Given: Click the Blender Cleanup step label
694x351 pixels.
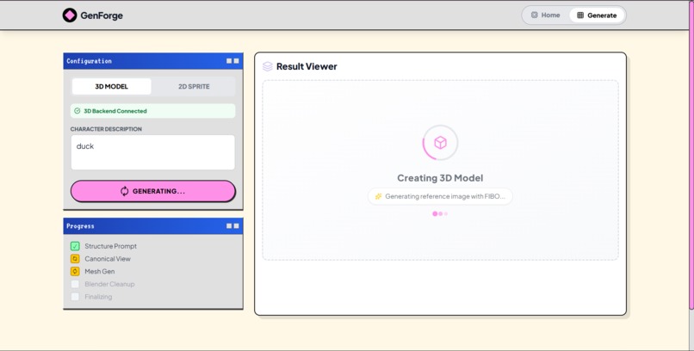Looking at the screenshot, I should pos(109,284).
